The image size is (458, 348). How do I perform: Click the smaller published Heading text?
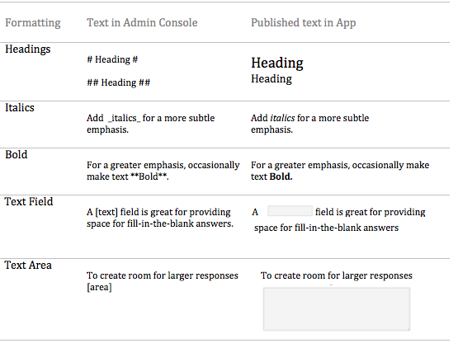tap(271, 79)
